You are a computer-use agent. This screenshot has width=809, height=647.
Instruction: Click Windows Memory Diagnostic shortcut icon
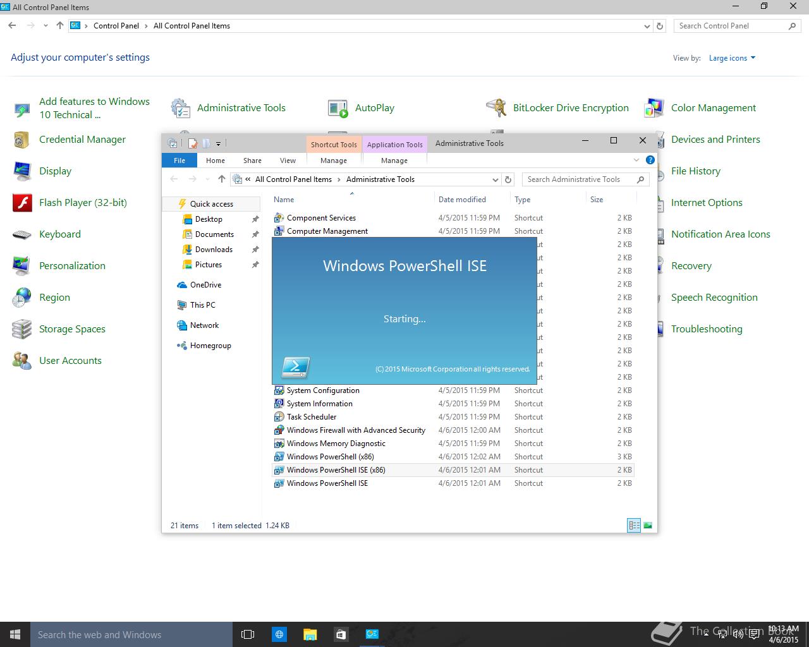tap(279, 444)
